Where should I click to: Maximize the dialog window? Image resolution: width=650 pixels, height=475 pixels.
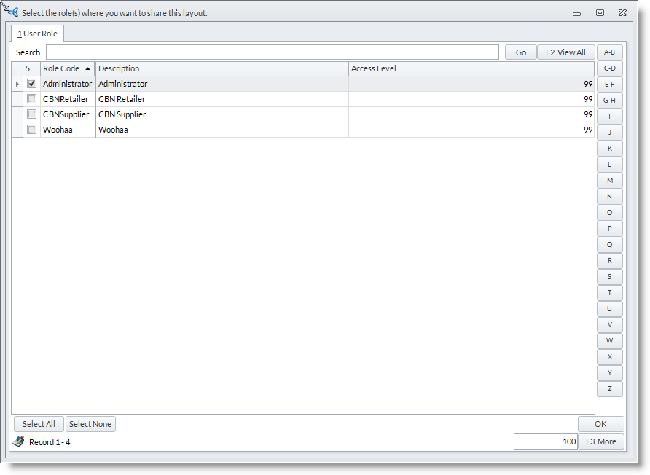[600, 13]
